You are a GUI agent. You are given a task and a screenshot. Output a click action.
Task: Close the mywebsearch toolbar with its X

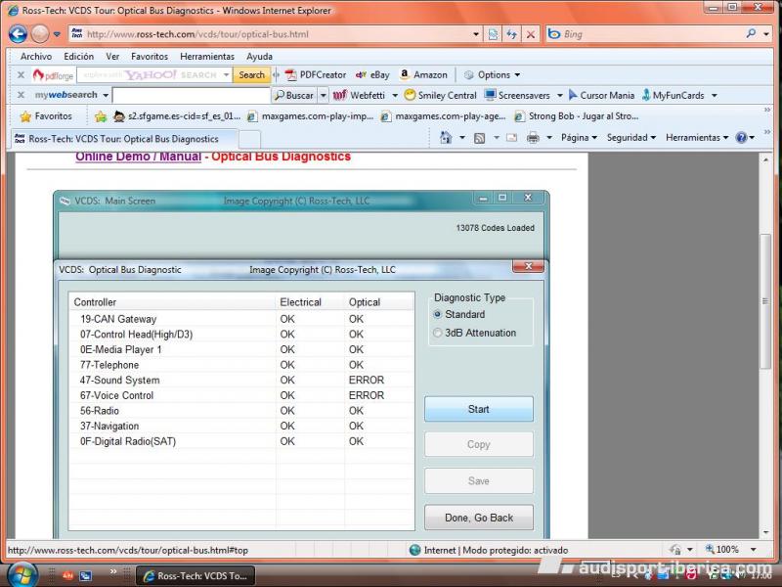[x=21, y=95]
